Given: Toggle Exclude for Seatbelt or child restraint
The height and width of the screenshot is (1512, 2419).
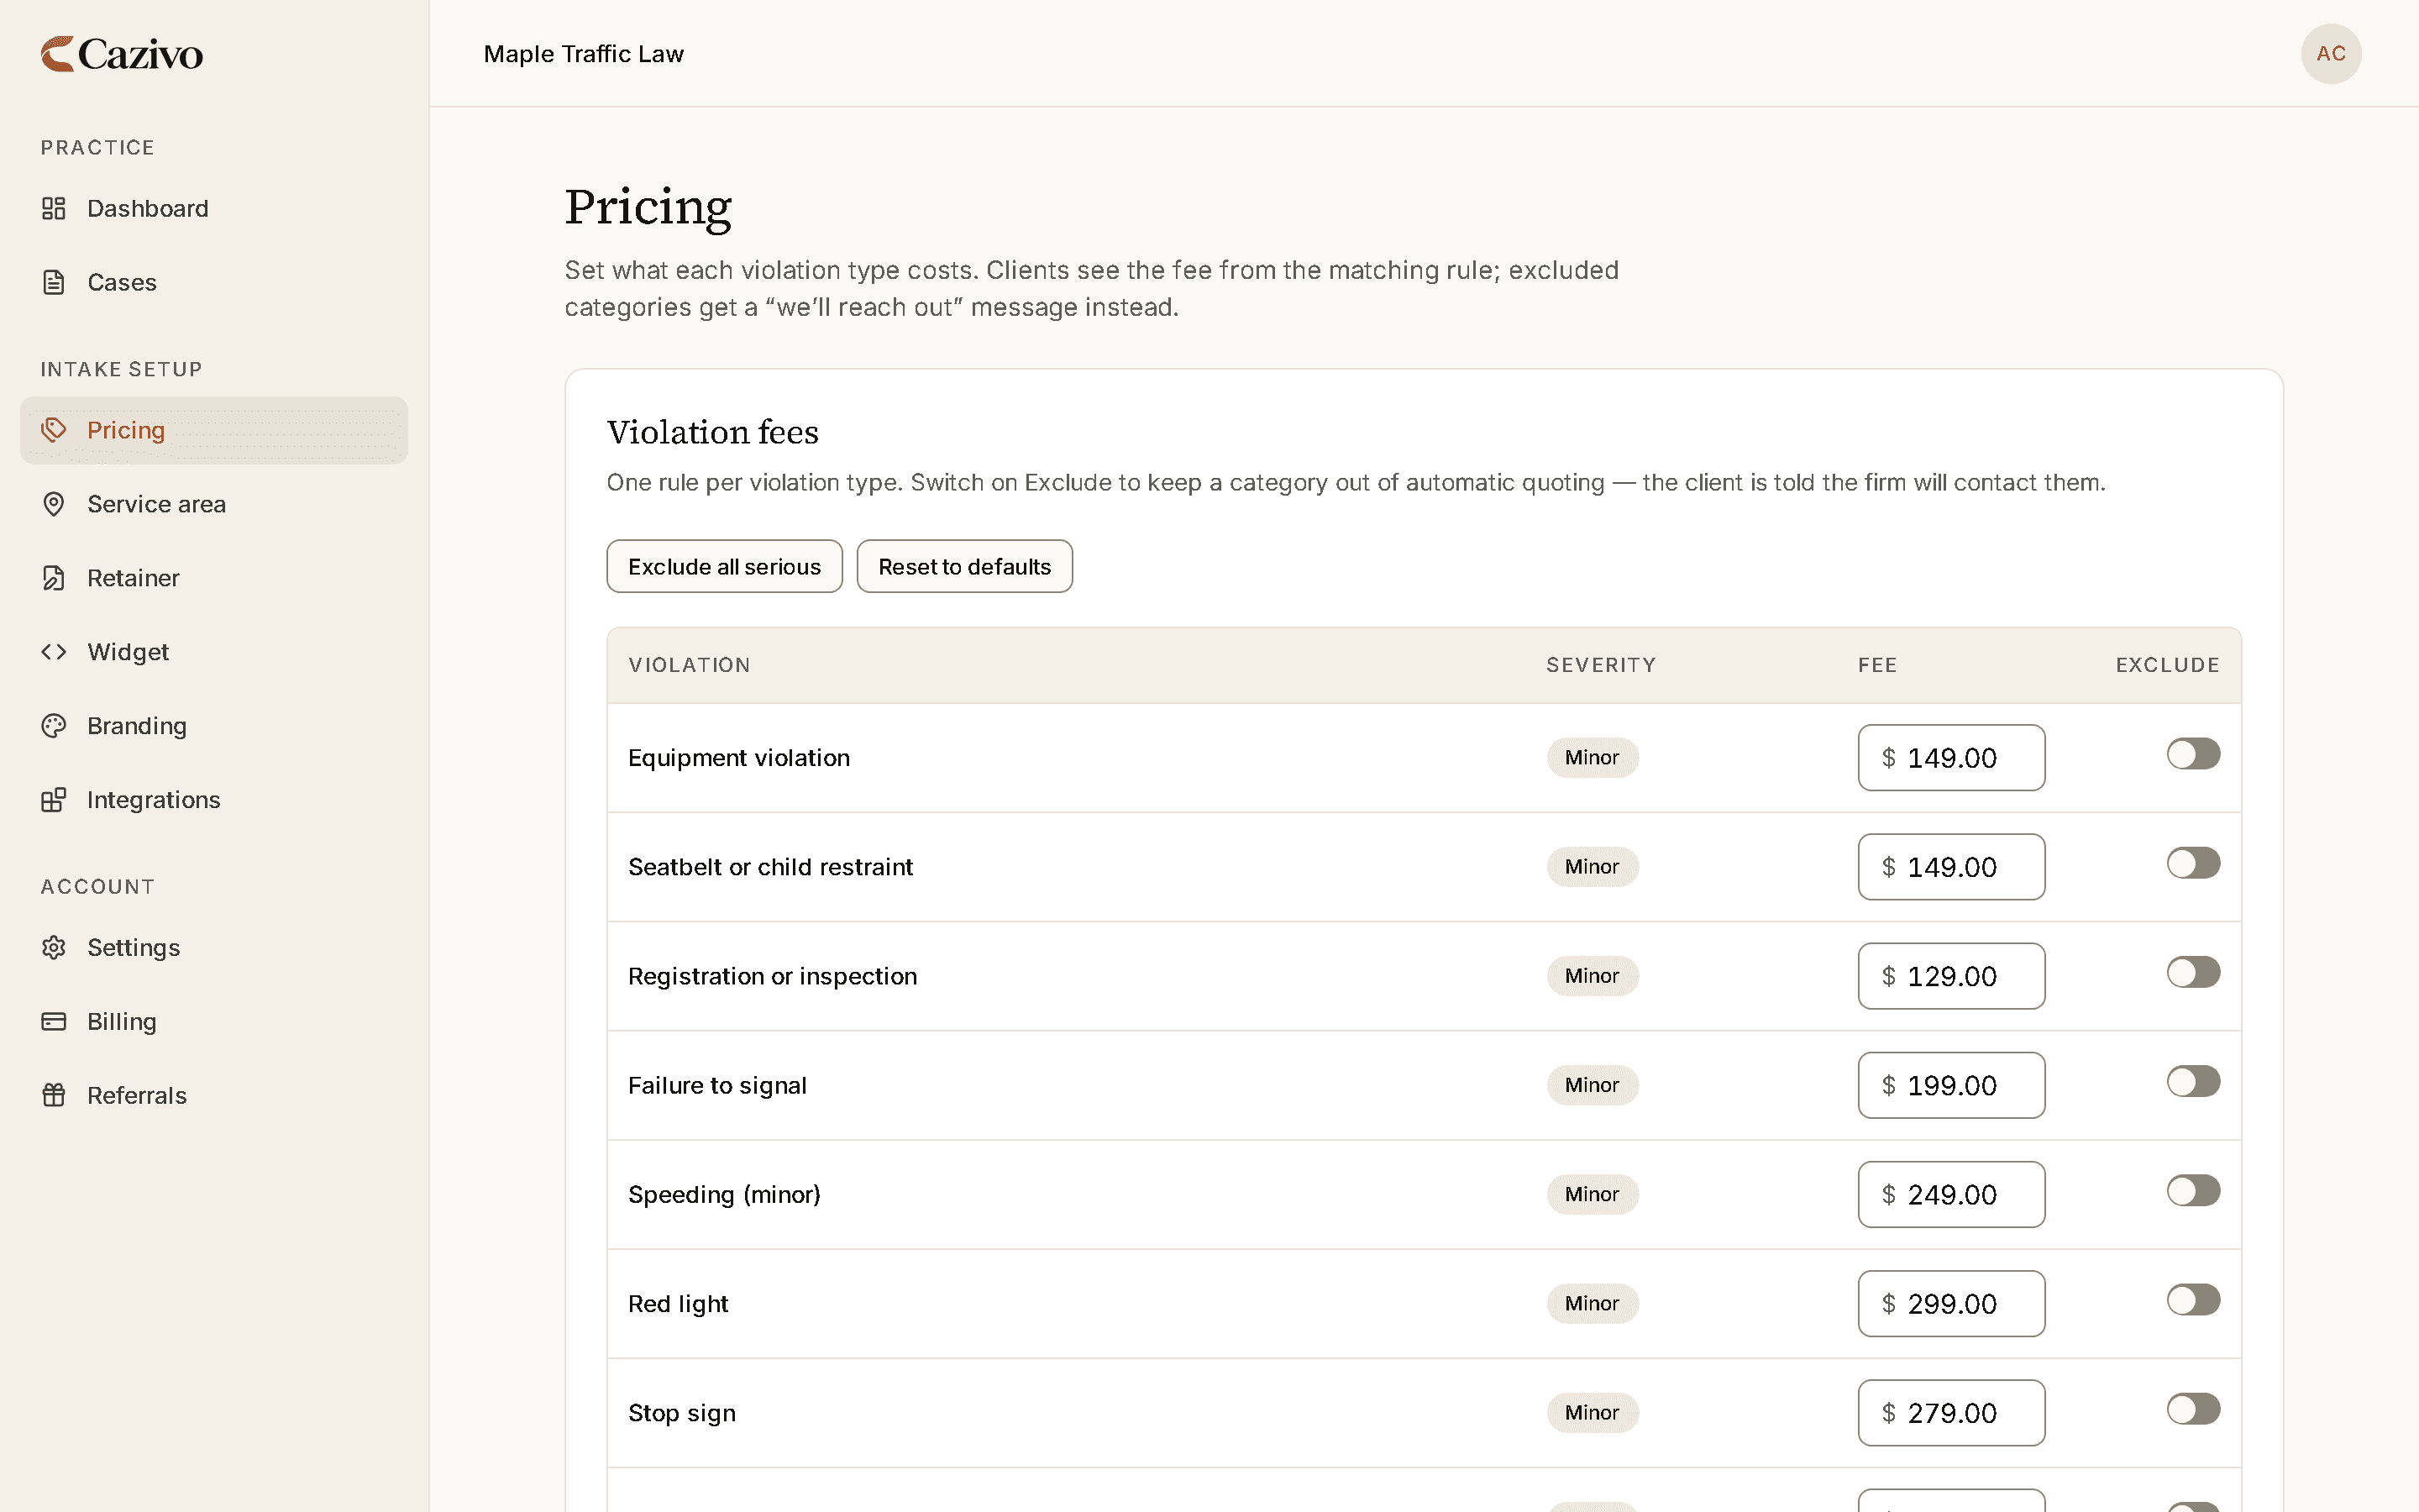Looking at the screenshot, I should click(x=2193, y=863).
